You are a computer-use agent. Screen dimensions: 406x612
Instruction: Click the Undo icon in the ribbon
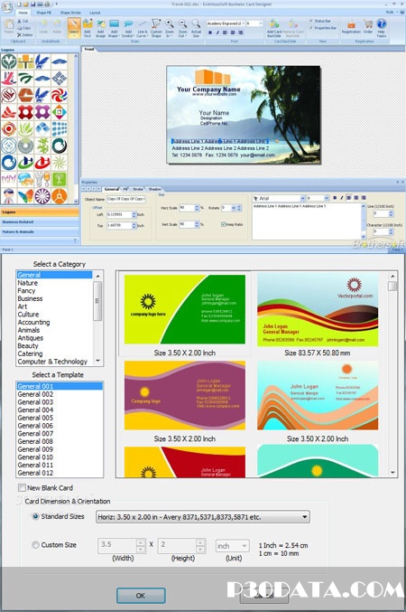[43, 26]
